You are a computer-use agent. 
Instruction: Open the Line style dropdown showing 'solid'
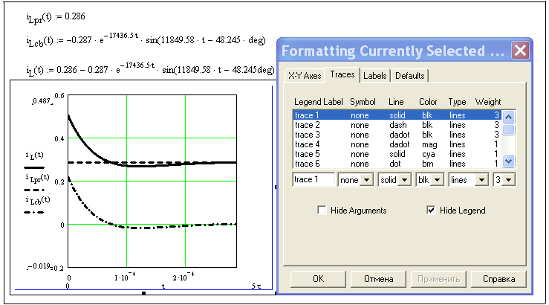coord(394,180)
